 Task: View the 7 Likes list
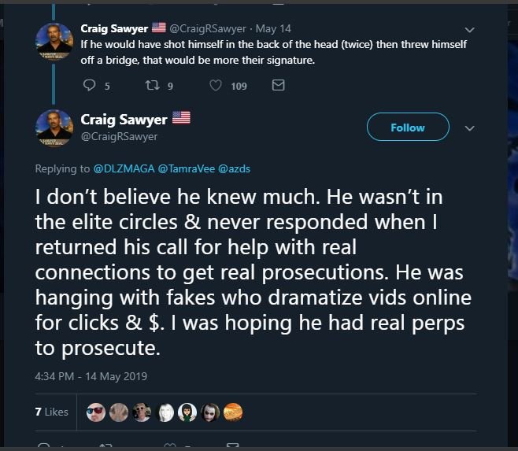coord(52,412)
